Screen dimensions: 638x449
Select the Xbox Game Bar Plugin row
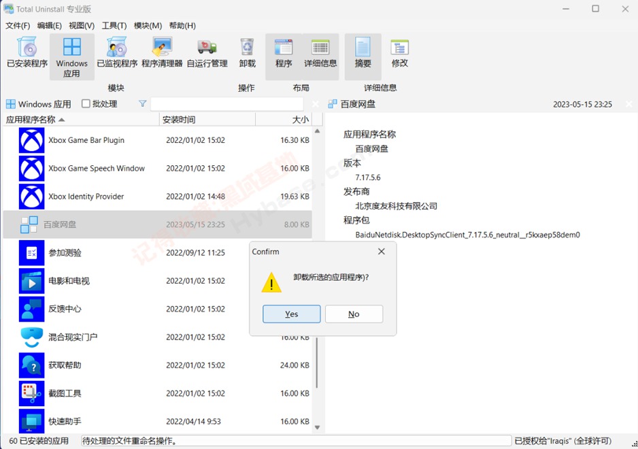pyautogui.click(x=158, y=140)
